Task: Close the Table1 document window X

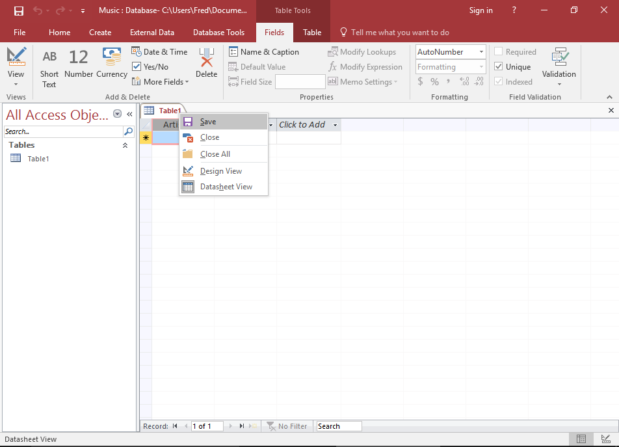Action: [x=611, y=111]
